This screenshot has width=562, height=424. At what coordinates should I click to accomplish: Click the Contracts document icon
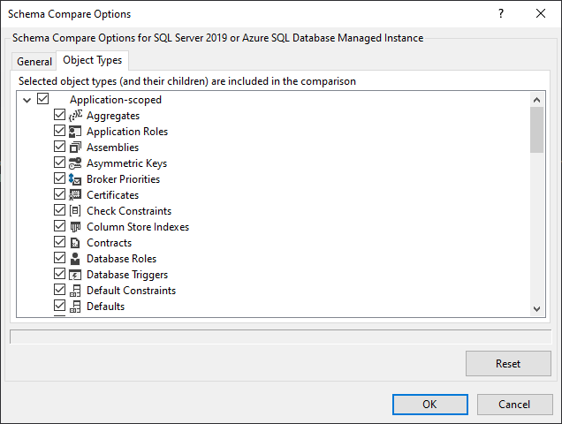(75, 243)
